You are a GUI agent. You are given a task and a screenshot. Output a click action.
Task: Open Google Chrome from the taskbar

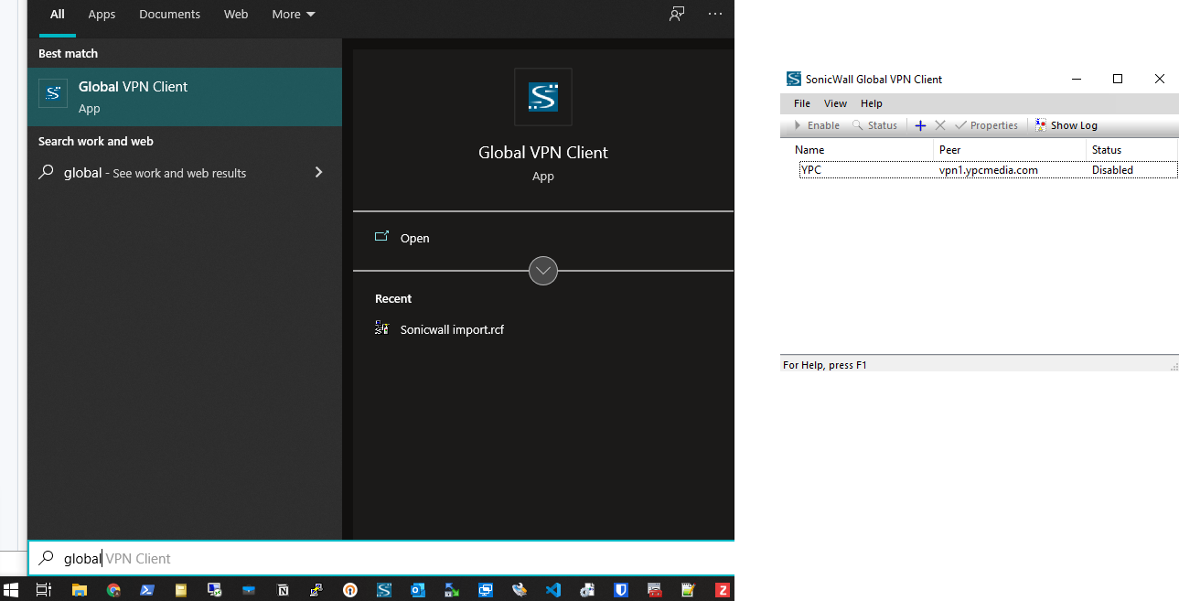(x=113, y=590)
